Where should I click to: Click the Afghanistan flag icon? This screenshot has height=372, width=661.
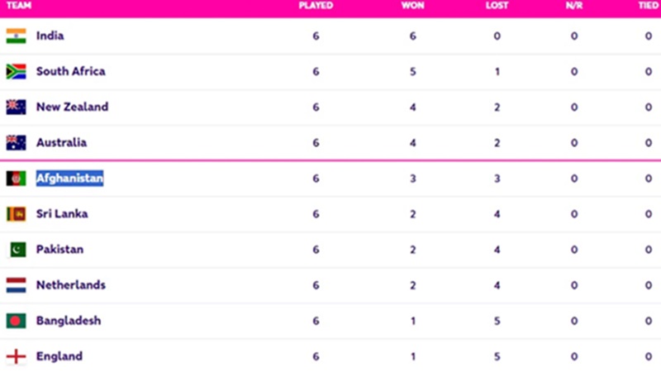(16, 179)
